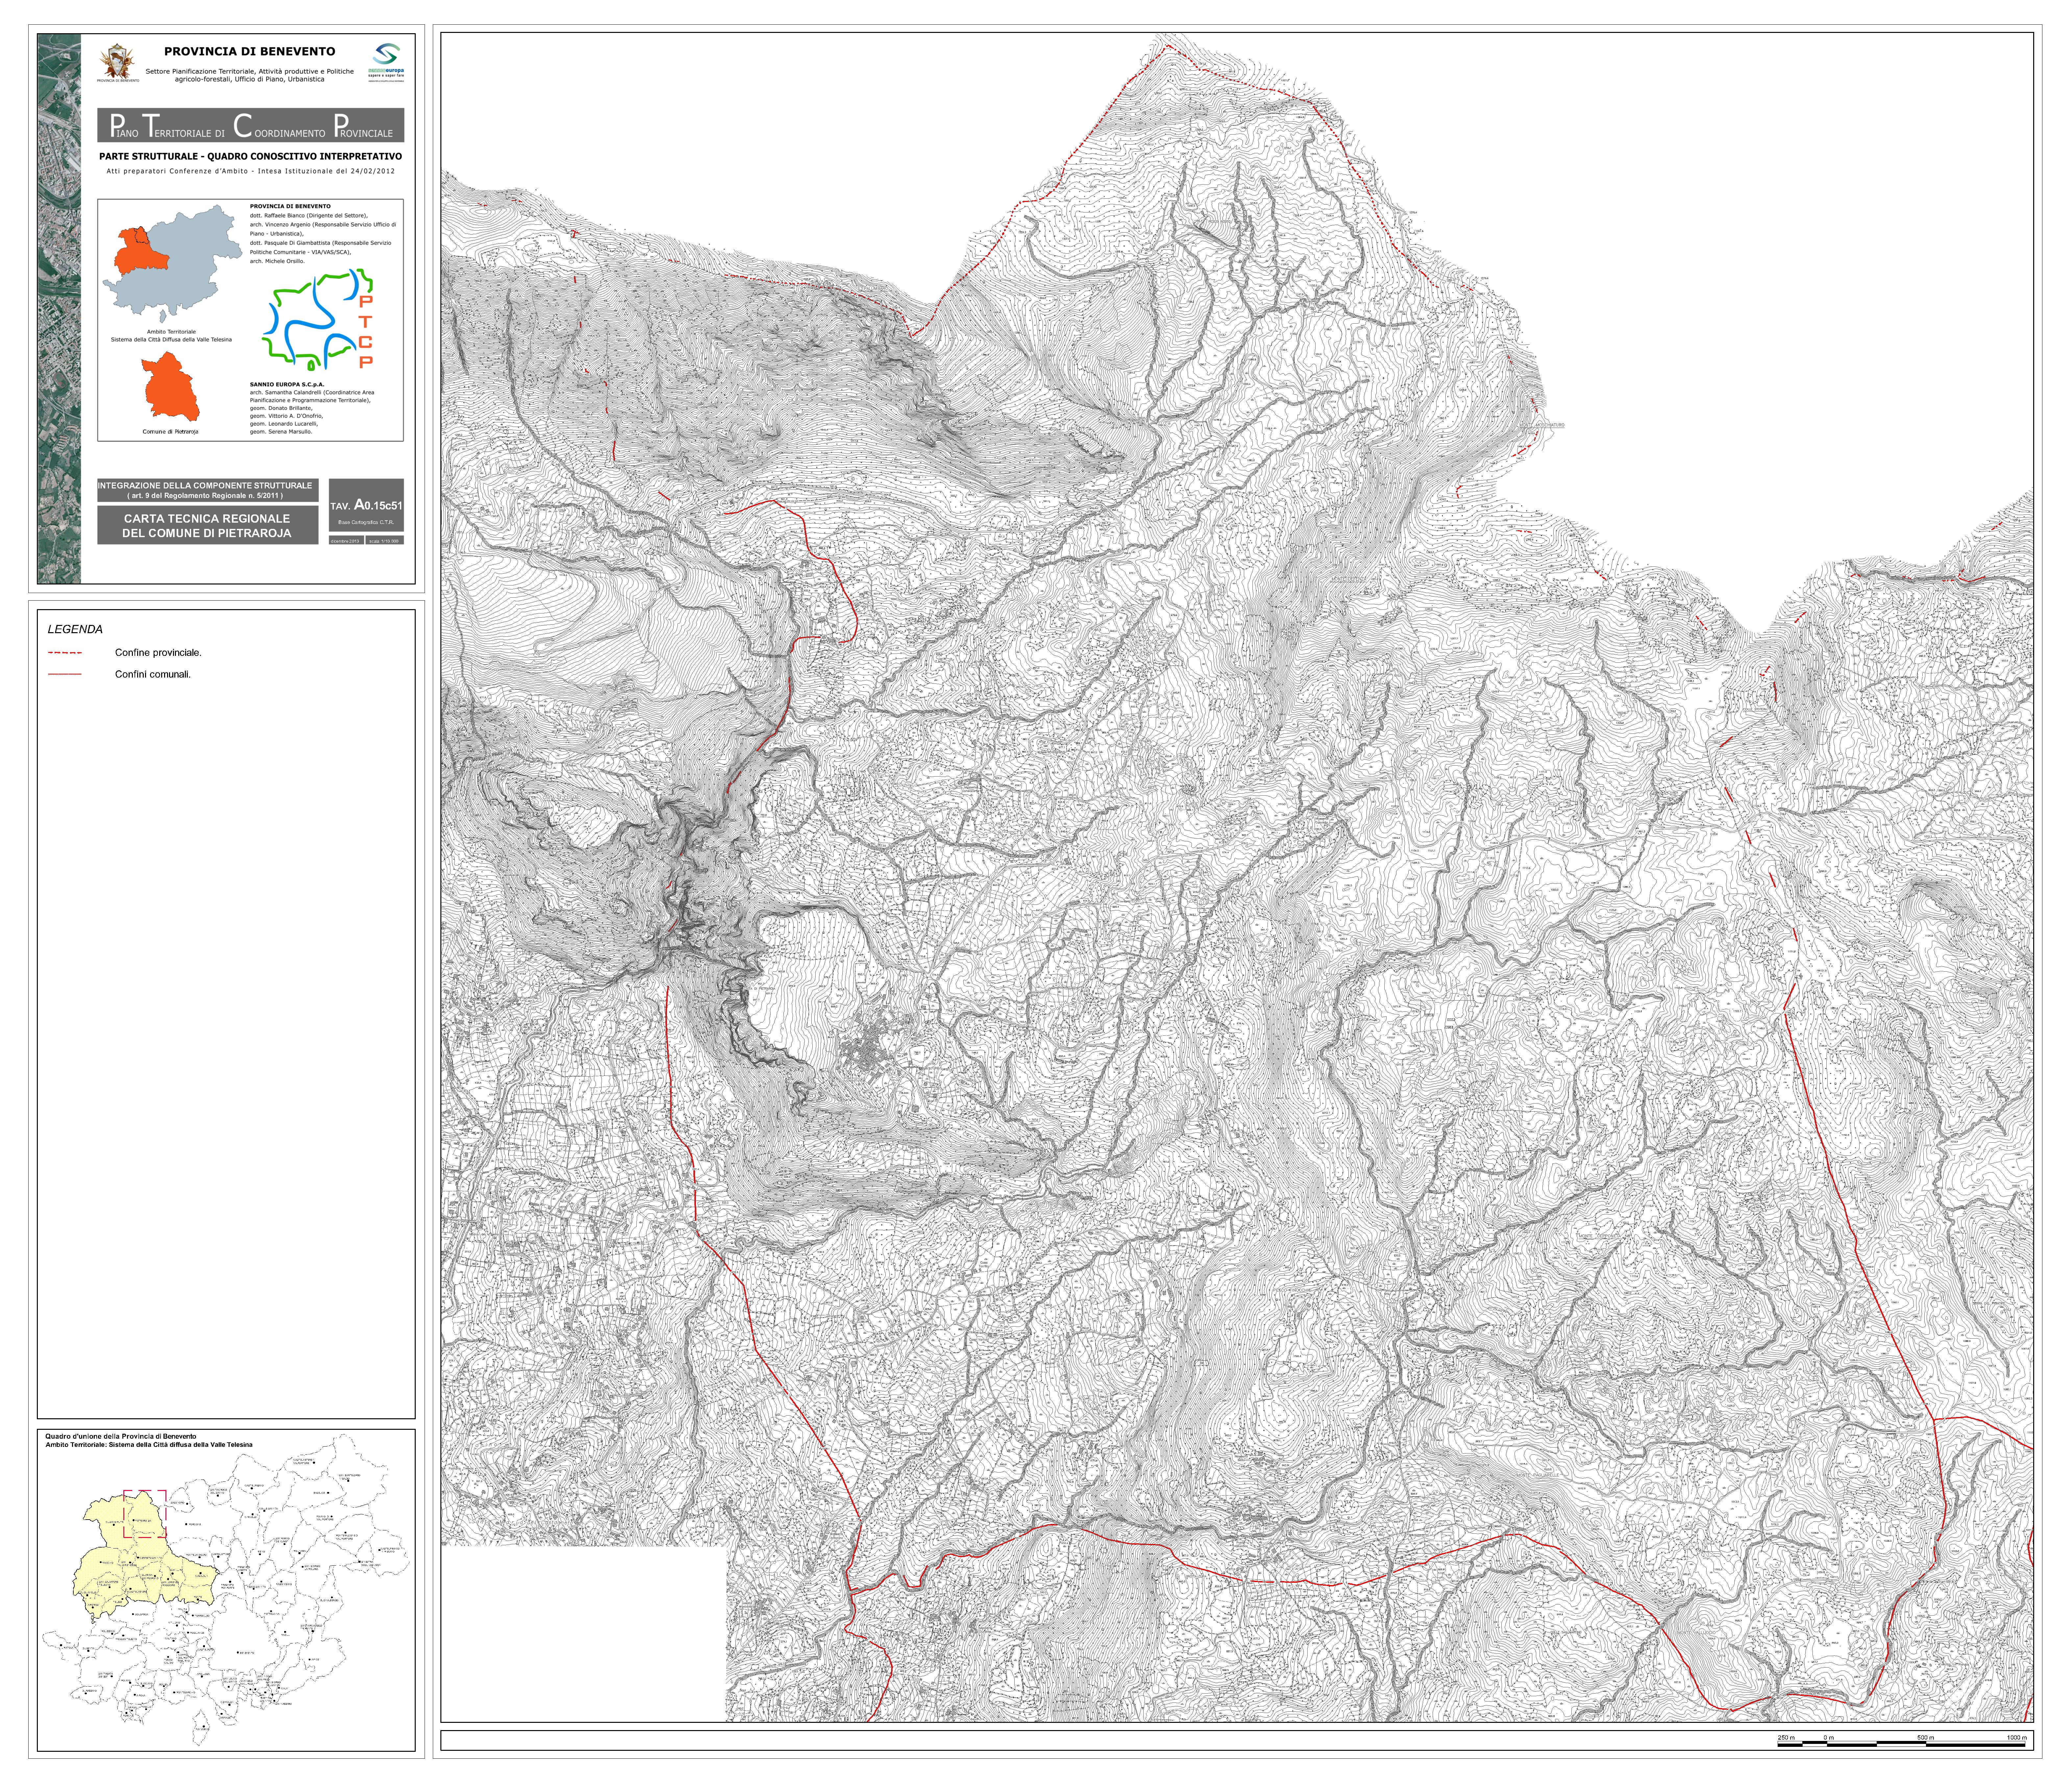Click the 'Piano Territoriale di Coordinamento Provinciale' banner
The height and width of the screenshot is (1786, 2072).
coord(251,125)
